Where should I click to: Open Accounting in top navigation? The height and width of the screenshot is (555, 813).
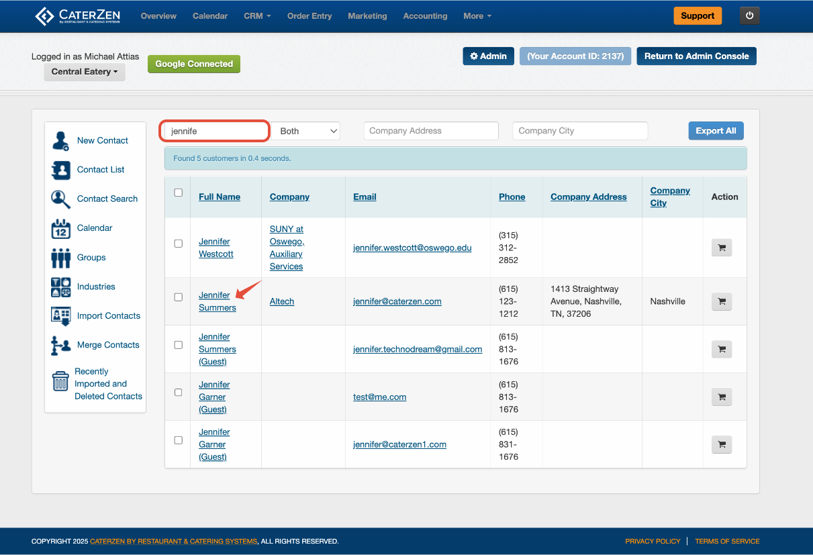coord(425,16)
